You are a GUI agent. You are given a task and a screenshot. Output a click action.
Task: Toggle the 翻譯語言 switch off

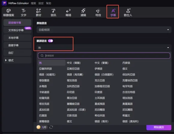50,41
